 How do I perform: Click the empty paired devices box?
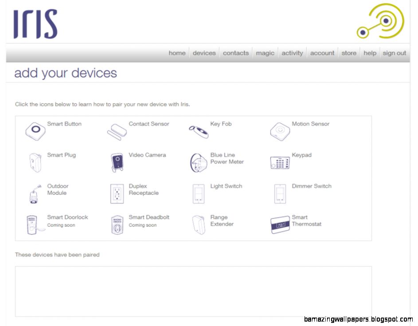pos(193,291)
